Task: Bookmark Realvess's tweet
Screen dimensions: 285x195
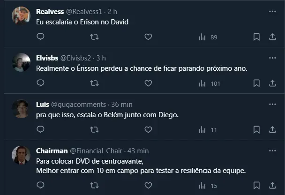Action: click(256, 37)
